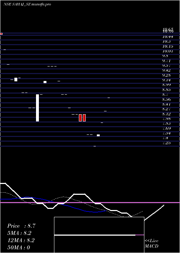Click the <<Live MACD label
The height and width of the screenshot is (253, 180).
(152, 243)
